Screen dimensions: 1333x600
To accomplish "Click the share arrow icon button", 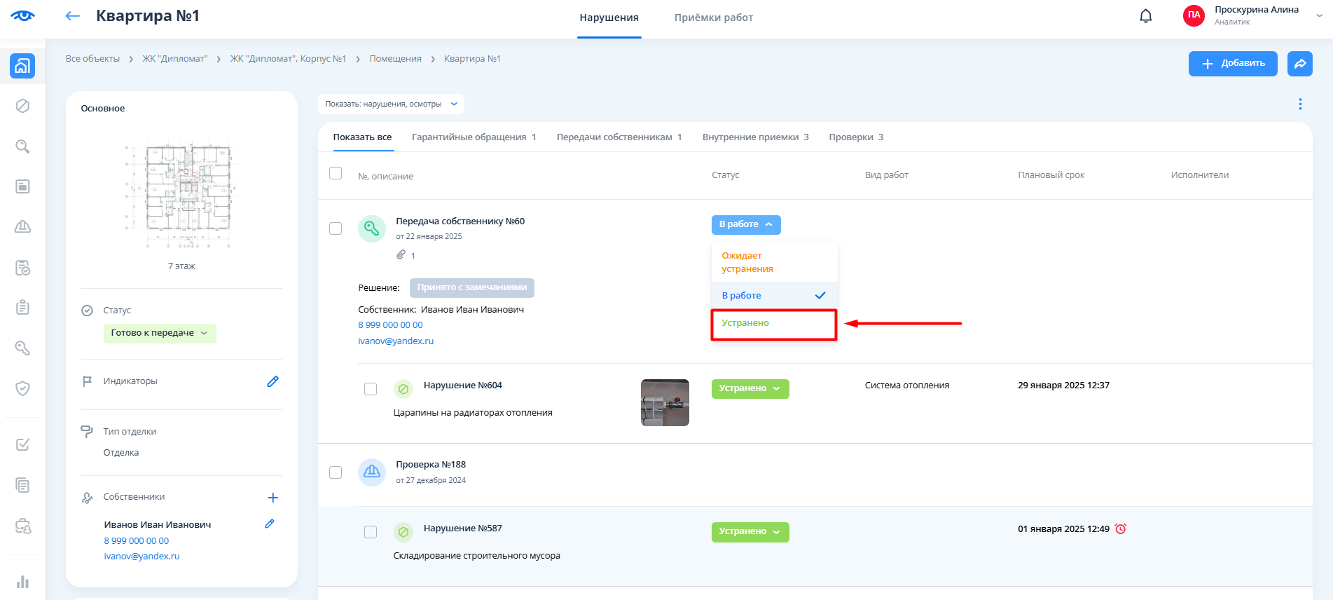I will coord(1299,64).
